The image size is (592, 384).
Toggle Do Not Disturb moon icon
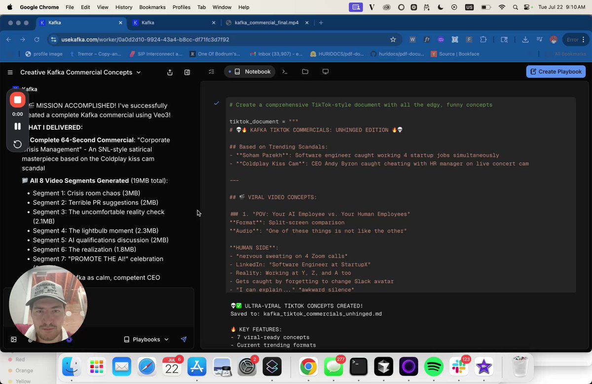[x=441, y=7]
